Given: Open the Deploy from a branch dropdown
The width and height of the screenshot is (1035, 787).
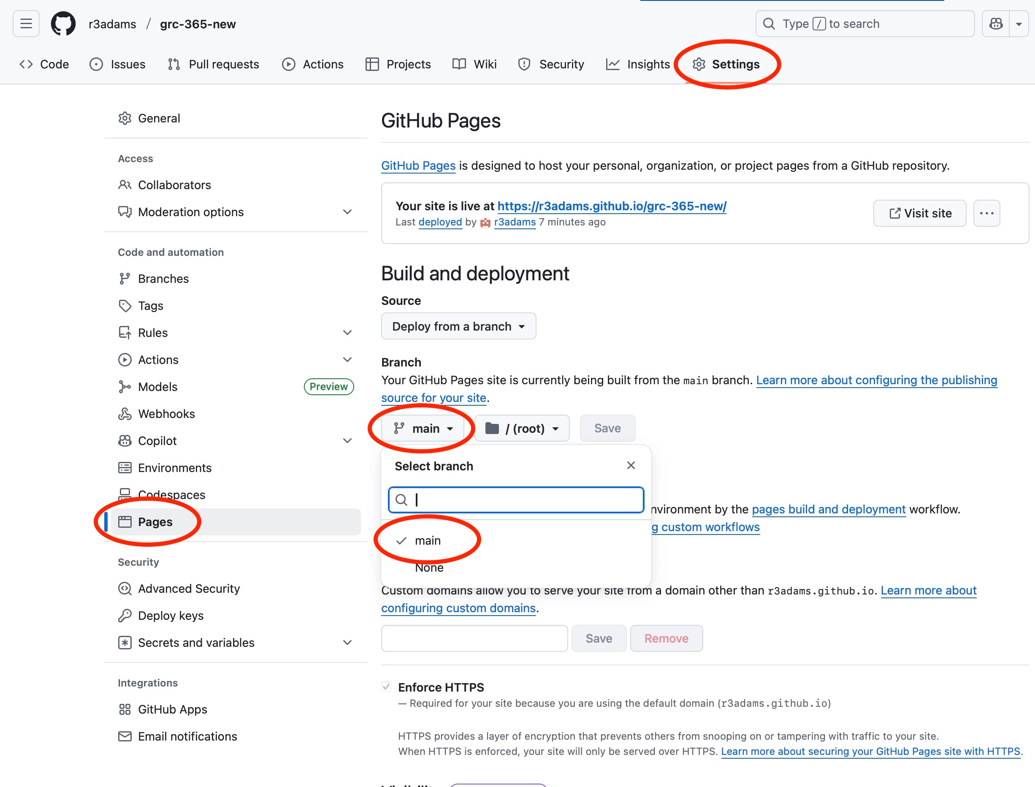Looking at the screenshot, I should point(458,326).
